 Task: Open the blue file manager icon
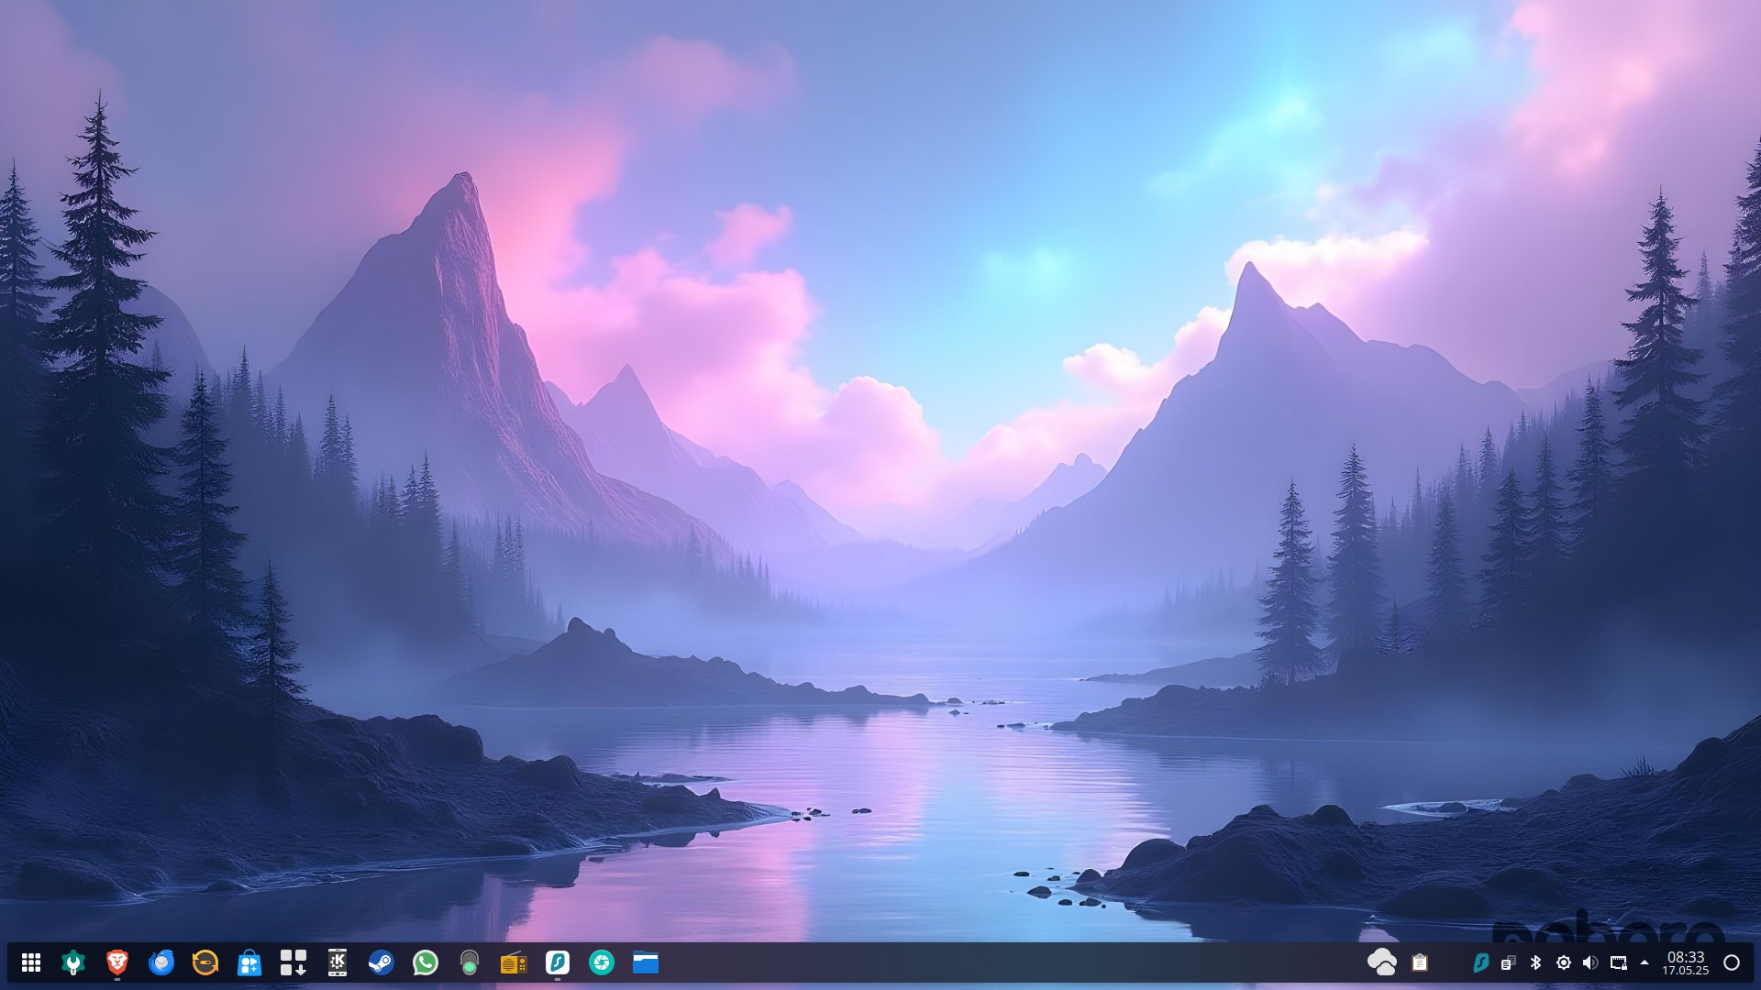pos(646,962)
